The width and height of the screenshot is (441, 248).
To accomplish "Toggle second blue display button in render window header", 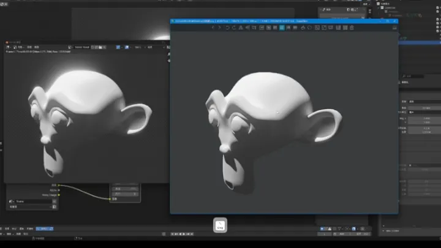I will (x=127, y=47).
